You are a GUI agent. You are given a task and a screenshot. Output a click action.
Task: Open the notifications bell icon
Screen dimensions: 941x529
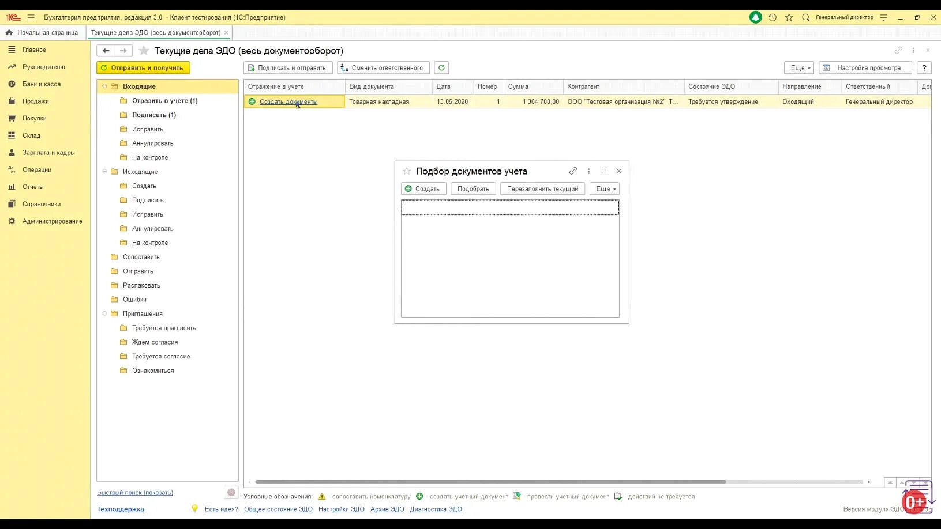(755, 17)
